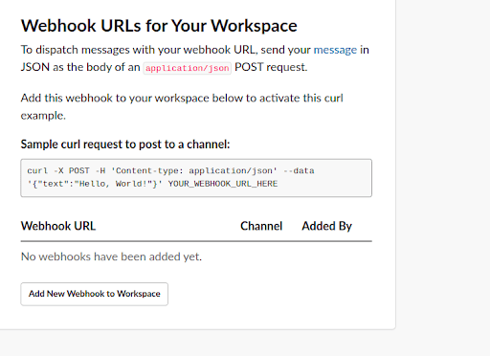Select the sample curl command code block
The image size is (490, 356).
coord(196,178)
